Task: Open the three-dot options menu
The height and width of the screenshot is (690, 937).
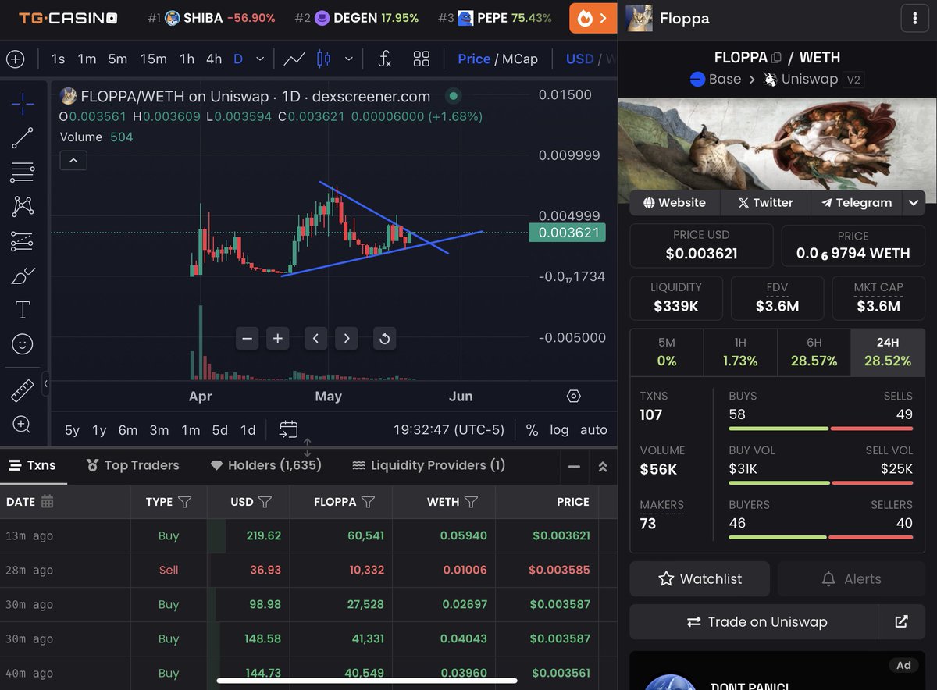Action: click(914, 18)
